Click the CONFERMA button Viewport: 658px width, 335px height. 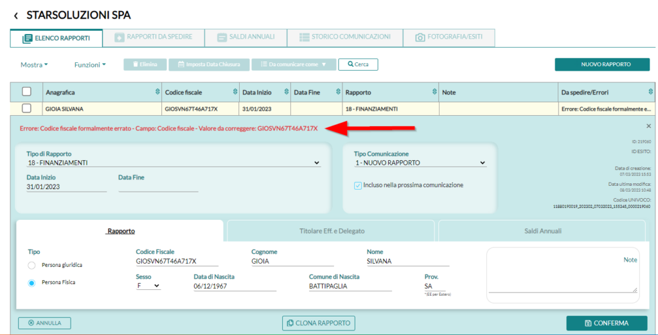click(607, 323)
